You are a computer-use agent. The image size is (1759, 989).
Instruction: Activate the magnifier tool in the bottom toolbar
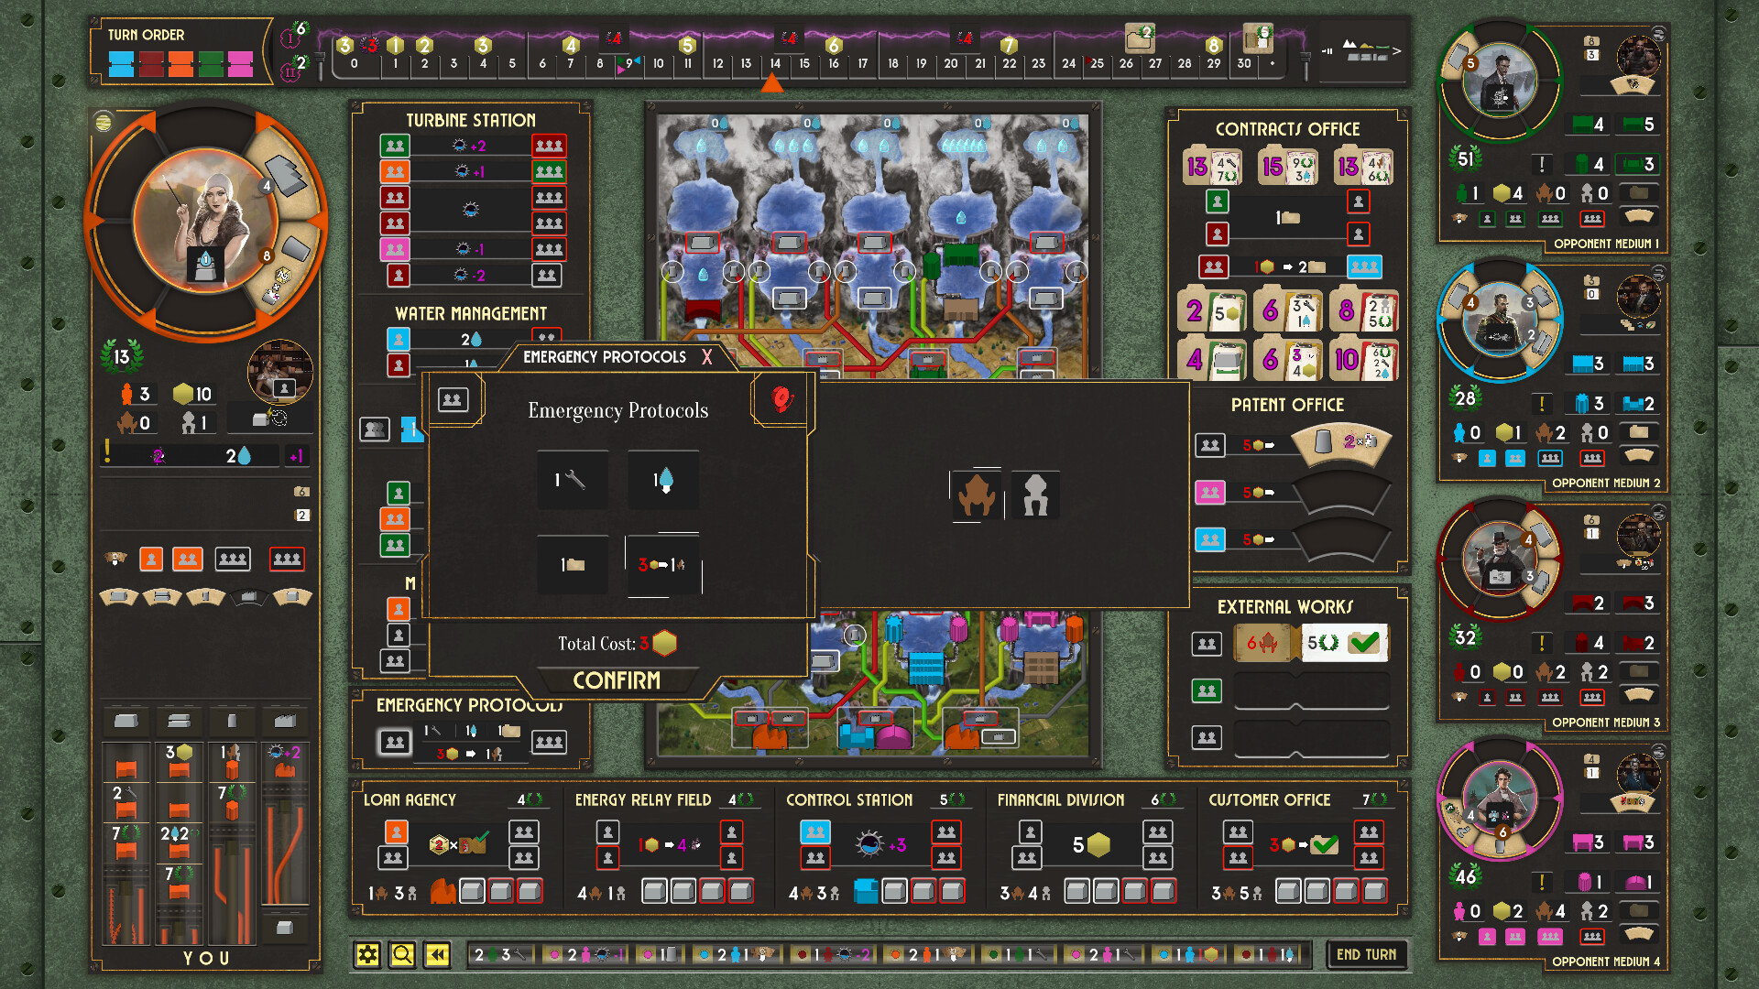point(402,953)
